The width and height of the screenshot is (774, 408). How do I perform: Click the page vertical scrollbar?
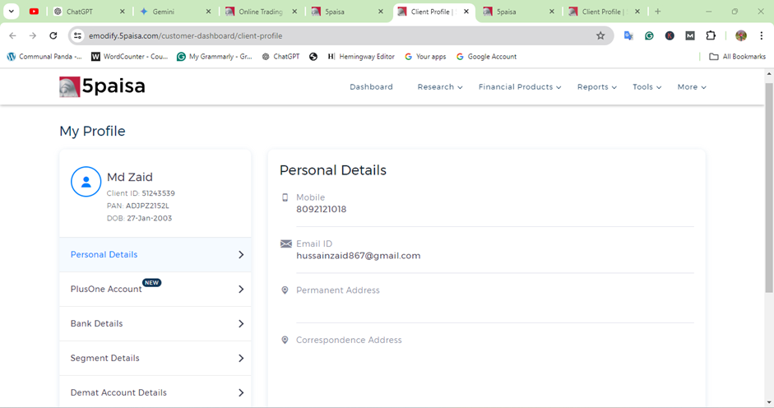coord(769,188)
